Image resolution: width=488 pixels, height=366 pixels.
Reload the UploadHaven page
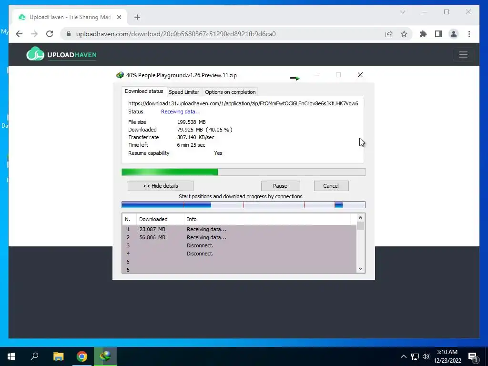[50, 34]
